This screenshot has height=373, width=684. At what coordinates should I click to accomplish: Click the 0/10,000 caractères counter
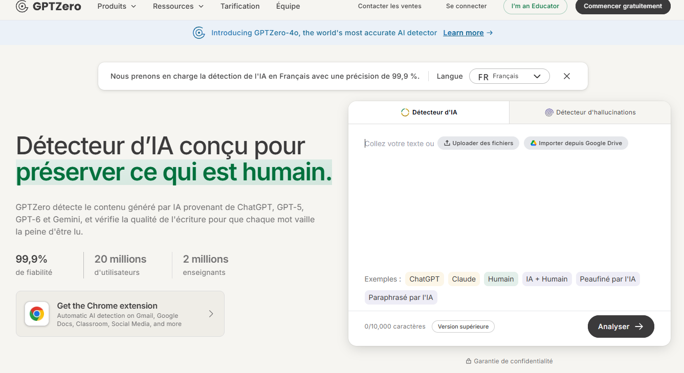pyautogui.click(x=395, y=327)
